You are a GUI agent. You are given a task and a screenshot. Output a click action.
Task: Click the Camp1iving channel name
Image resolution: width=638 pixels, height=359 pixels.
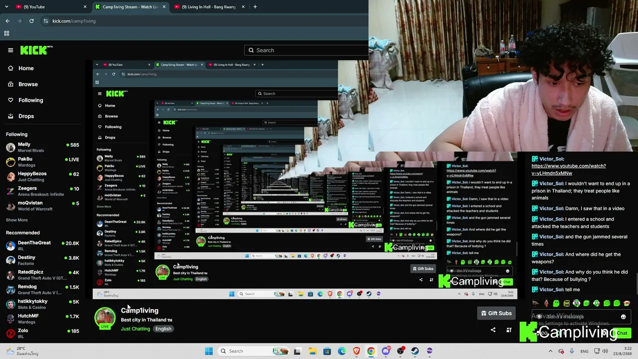pyautogui.click(x=140, y=311)
